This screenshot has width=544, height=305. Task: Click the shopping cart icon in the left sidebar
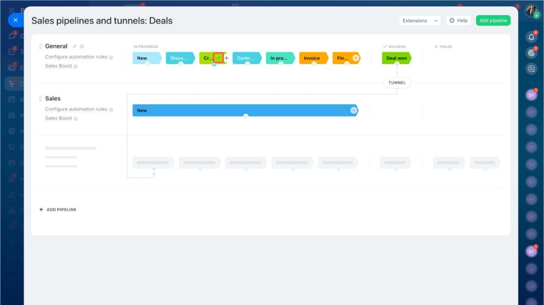tap(12, 147)
